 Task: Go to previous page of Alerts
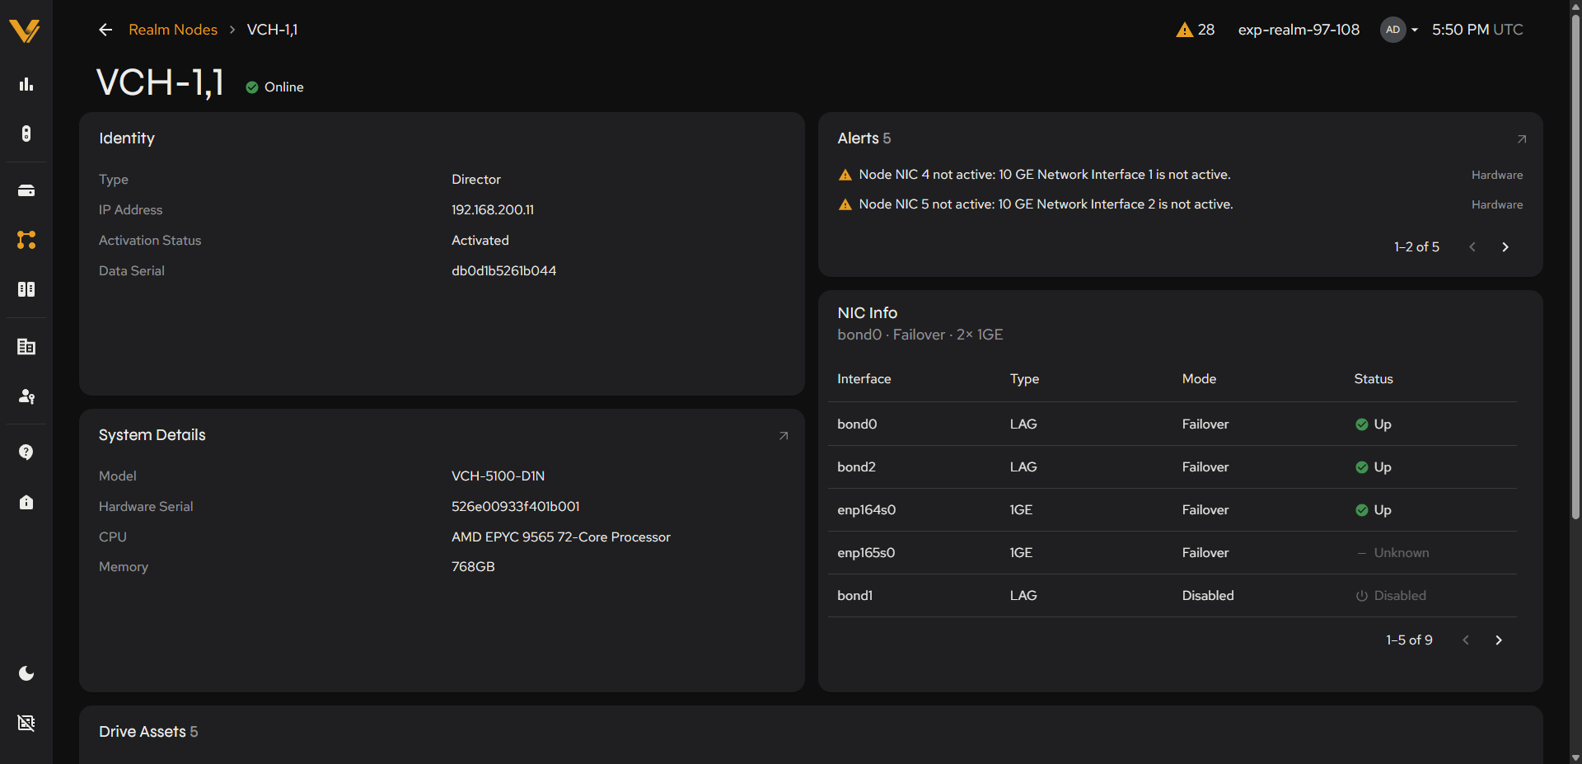pos(1472,247)
